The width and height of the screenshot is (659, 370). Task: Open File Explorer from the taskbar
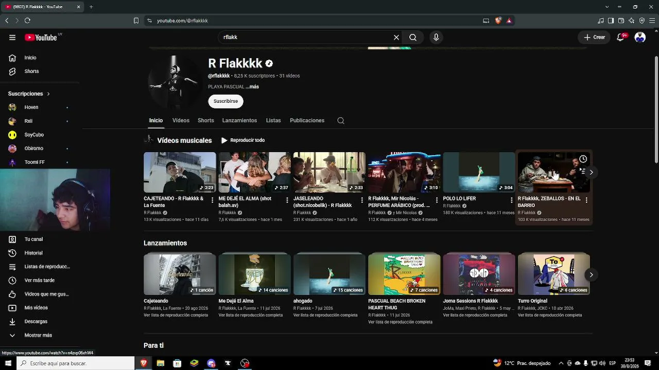click(161, 363)
